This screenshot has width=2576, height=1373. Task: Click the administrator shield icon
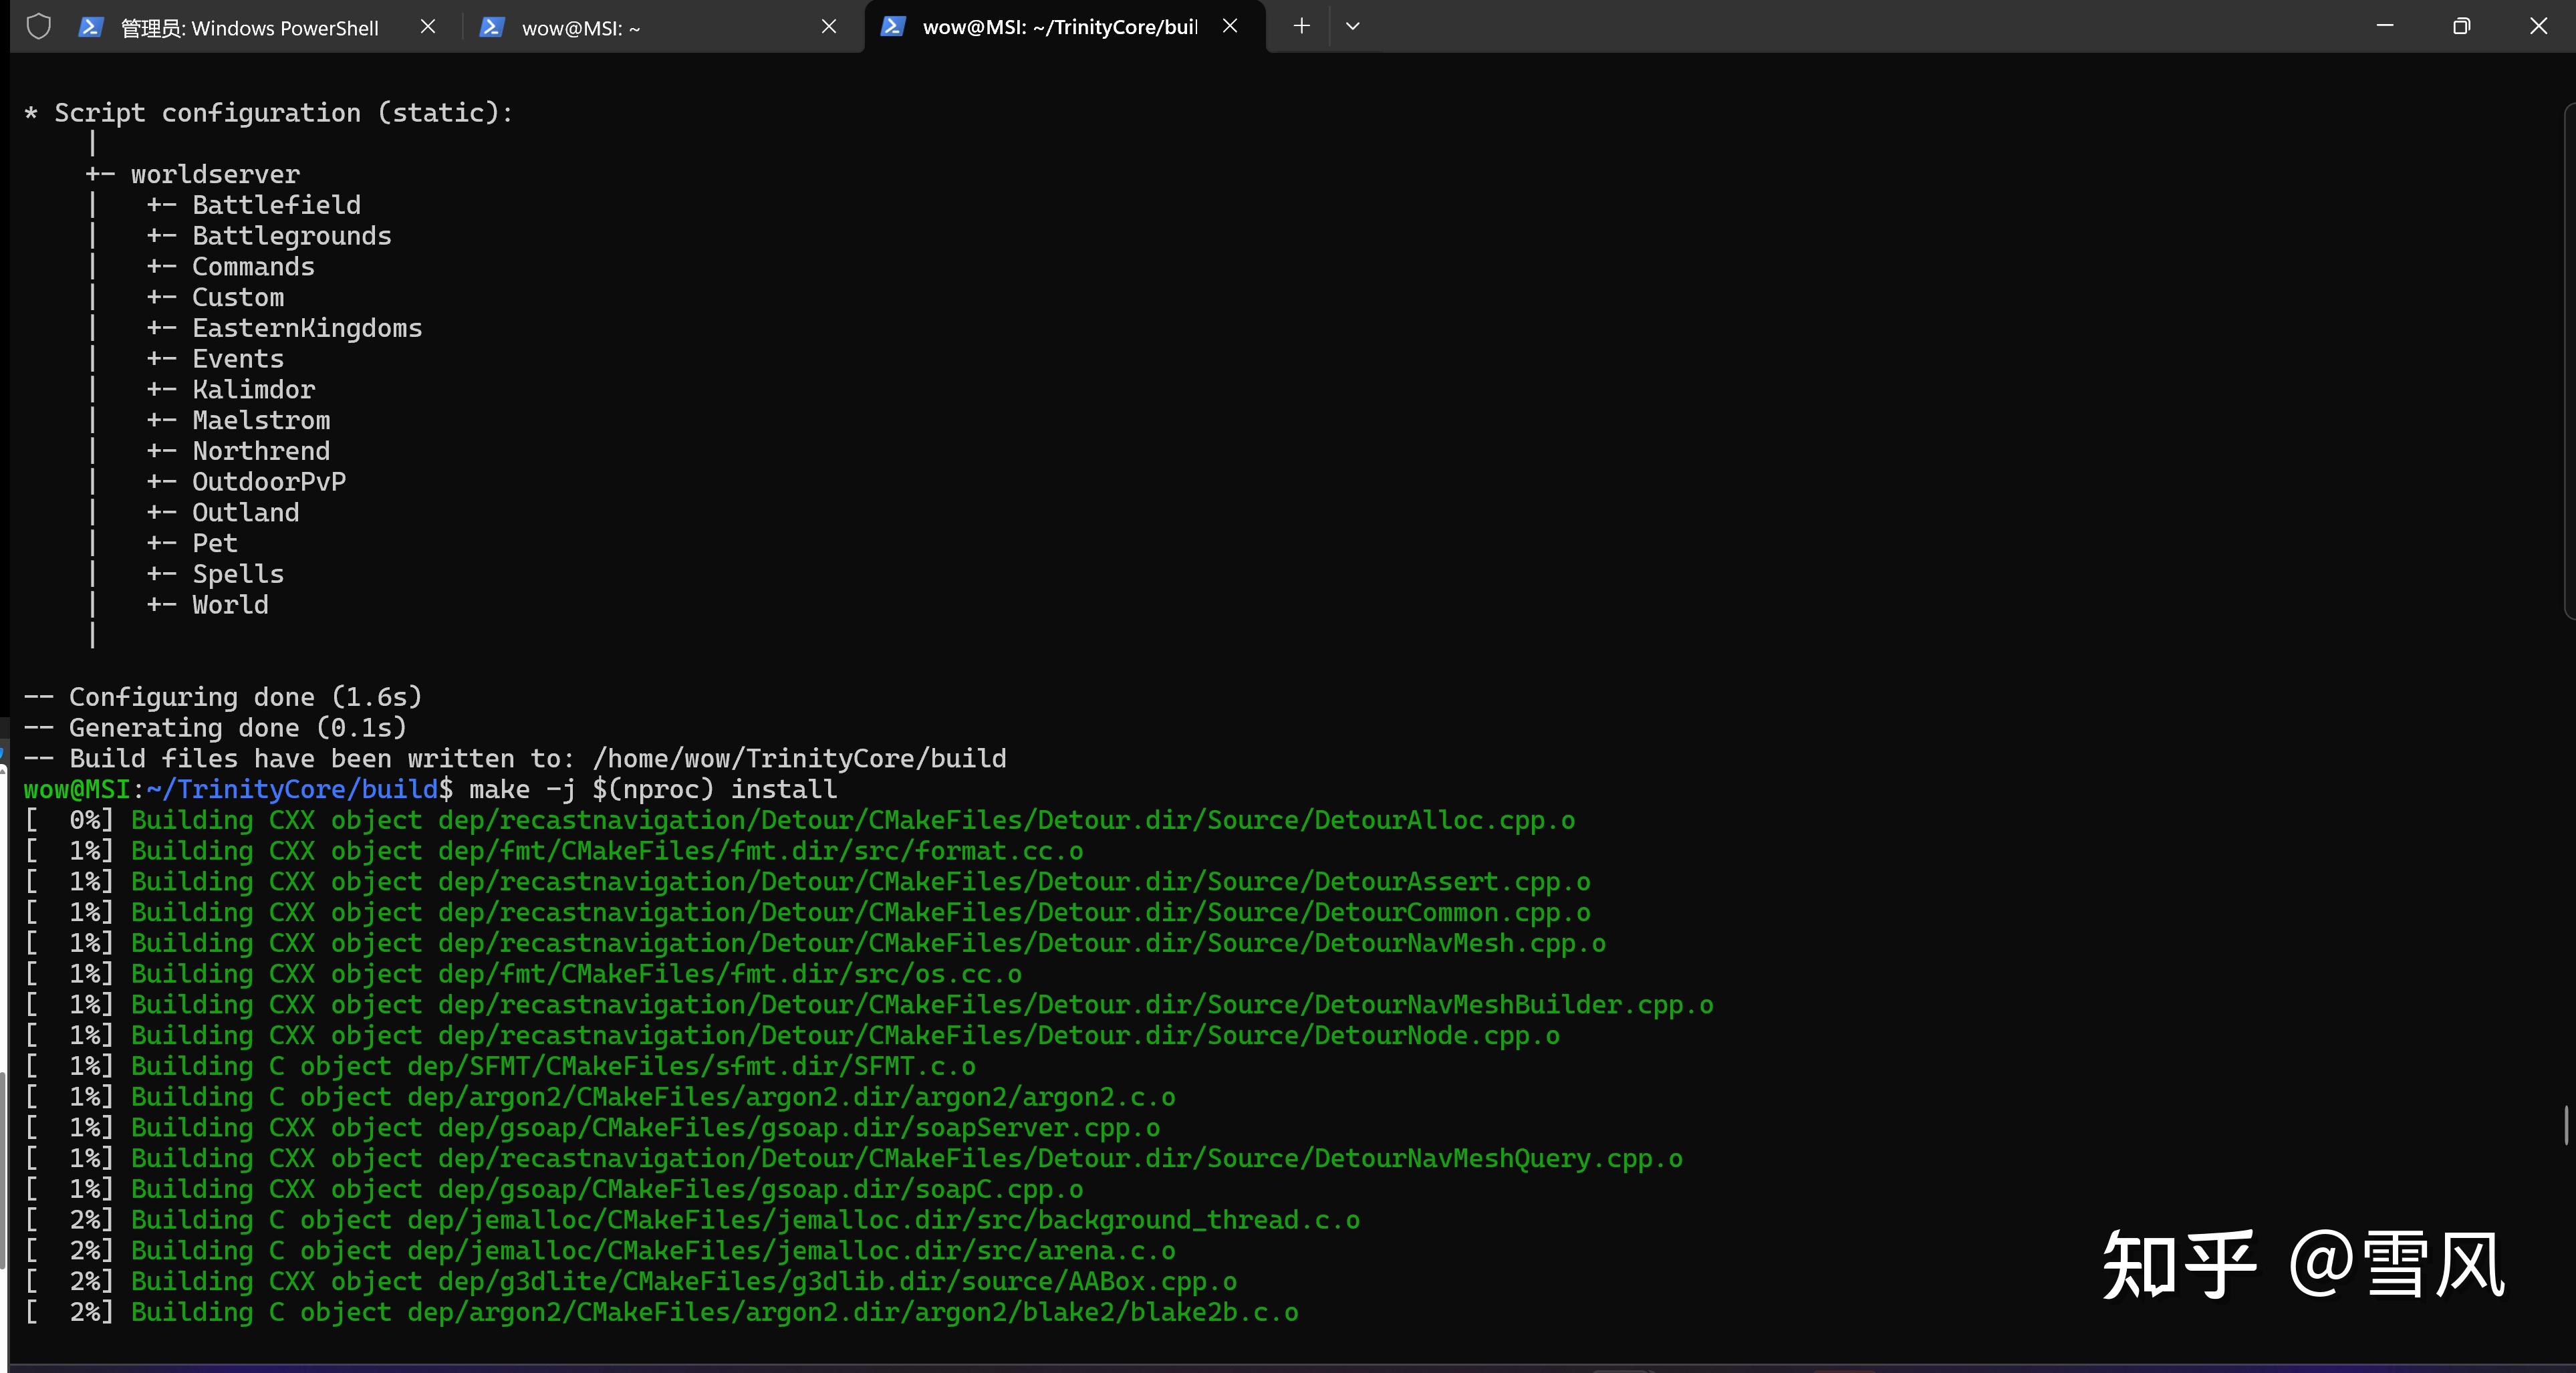[x=38, y=26]
